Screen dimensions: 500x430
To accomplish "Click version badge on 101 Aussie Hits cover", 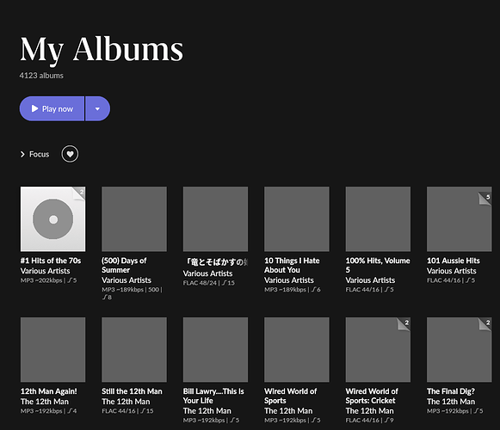I will click(x=485, y=199).
